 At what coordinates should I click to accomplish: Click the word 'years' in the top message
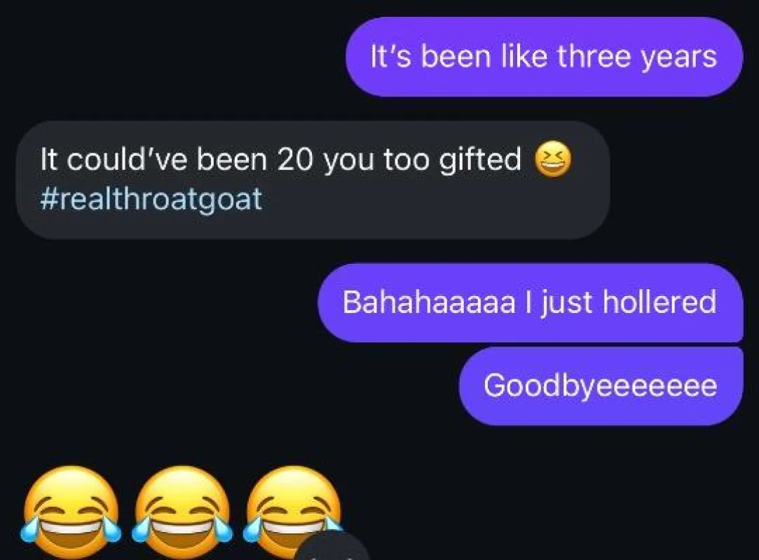[679, 58]
